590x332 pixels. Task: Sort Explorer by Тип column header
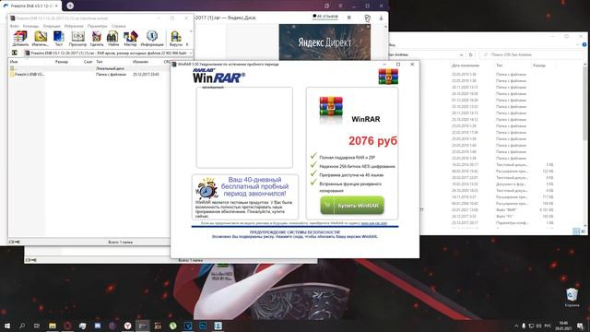click(x=499, y=65)
